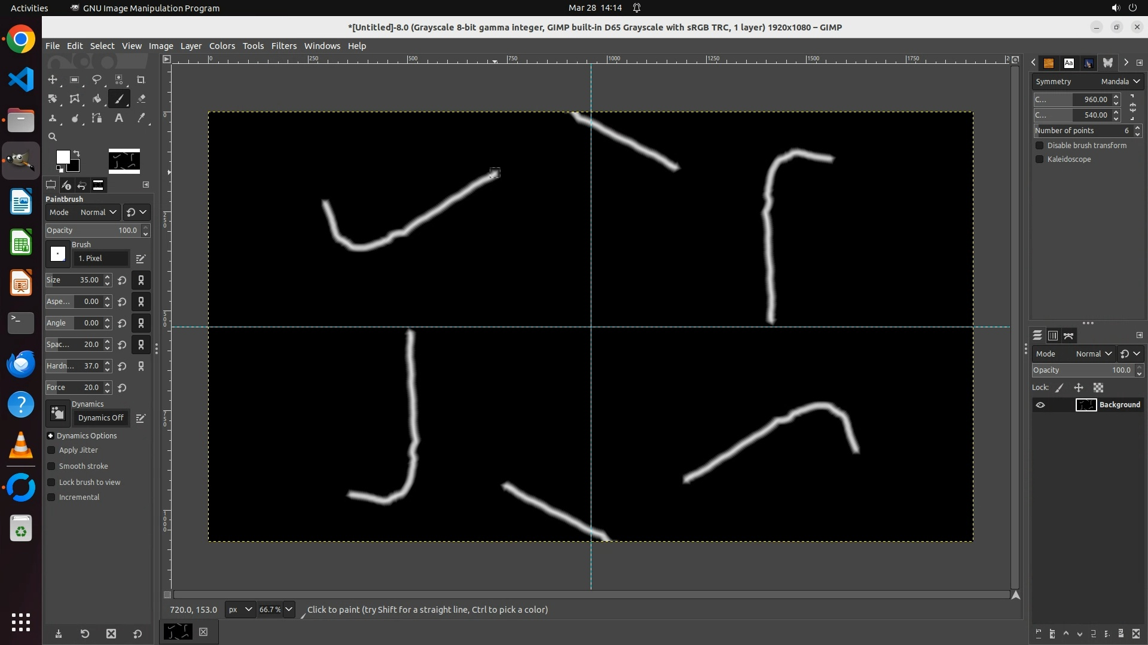Enable Smooth stroke option

coord(51,466)
